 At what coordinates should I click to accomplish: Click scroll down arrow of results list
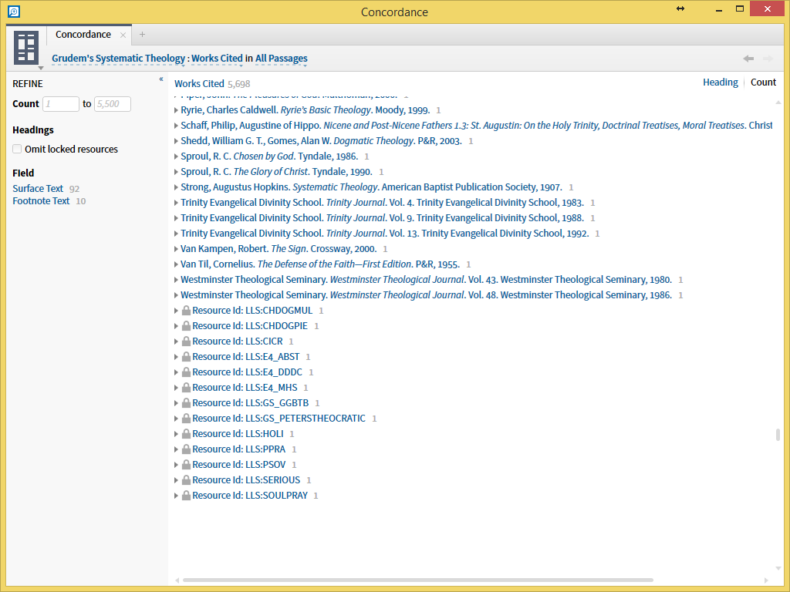pyautogui.click(x=778, y=568)
